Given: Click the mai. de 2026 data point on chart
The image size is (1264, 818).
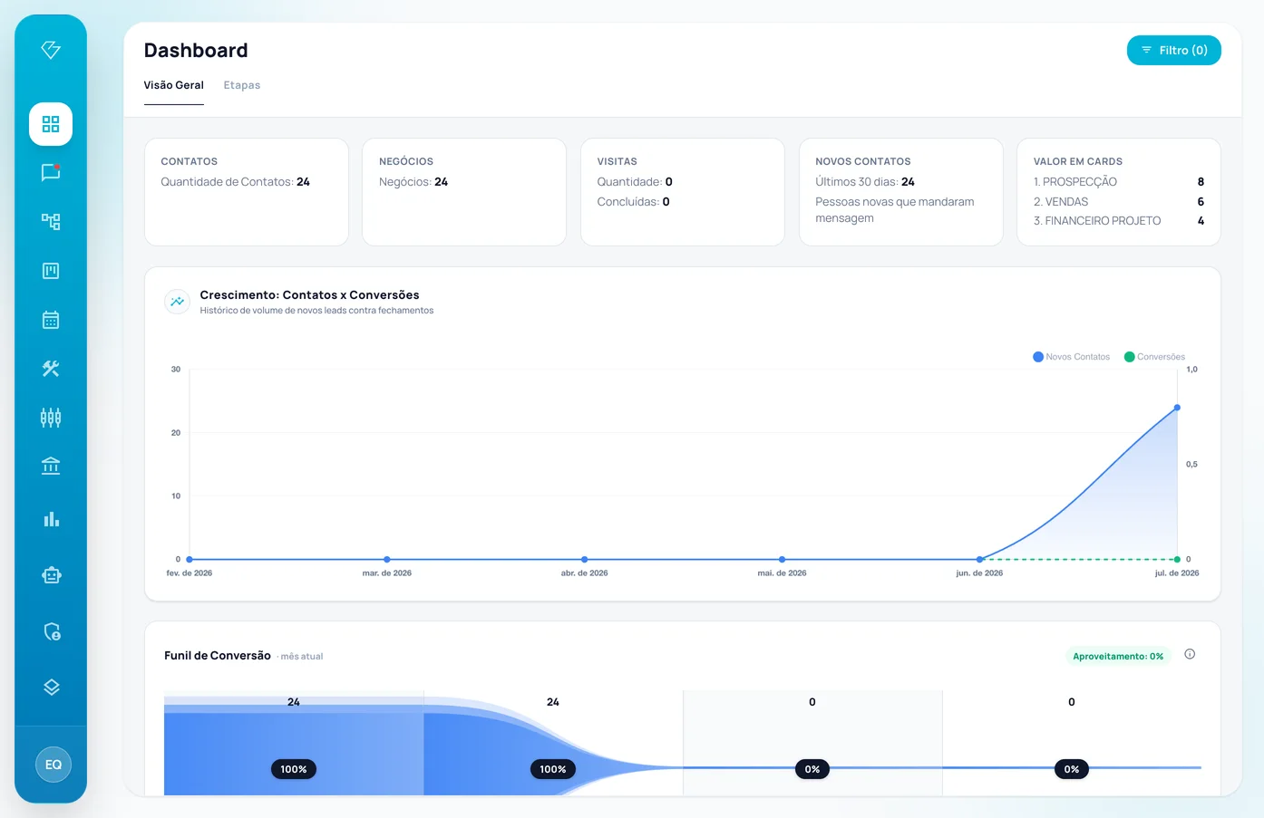Looking at the screenshot, I should [782, 560].
